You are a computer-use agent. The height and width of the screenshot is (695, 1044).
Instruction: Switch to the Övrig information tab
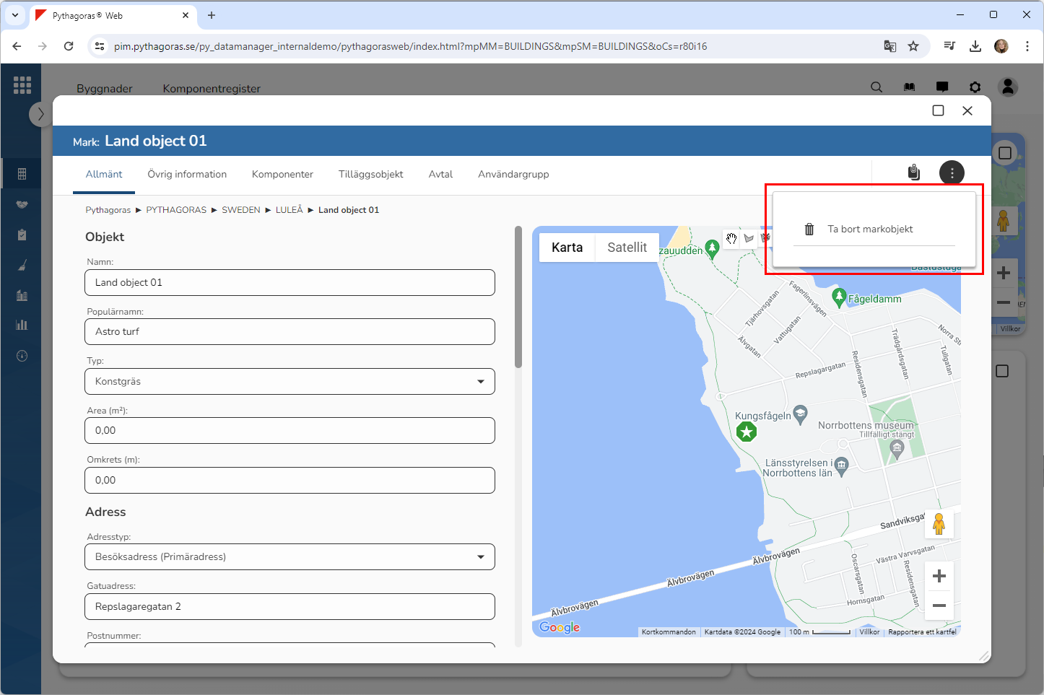pos(187,175)
